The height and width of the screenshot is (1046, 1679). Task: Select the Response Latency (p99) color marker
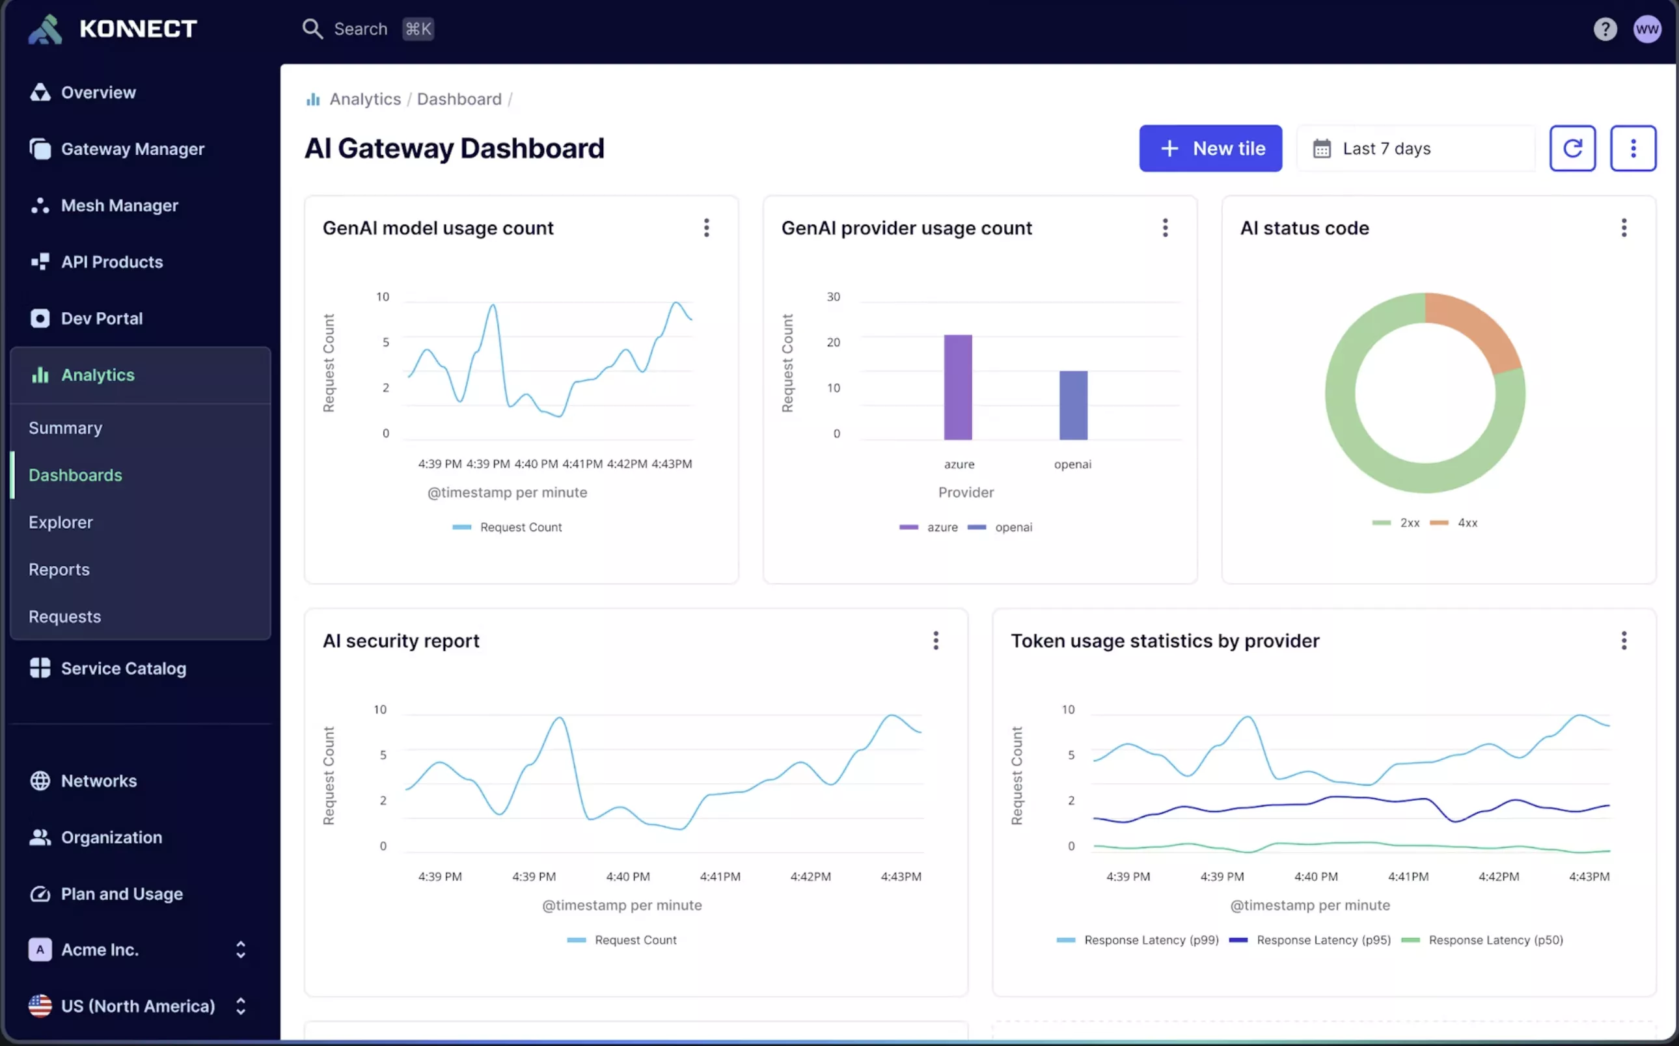1066,939
